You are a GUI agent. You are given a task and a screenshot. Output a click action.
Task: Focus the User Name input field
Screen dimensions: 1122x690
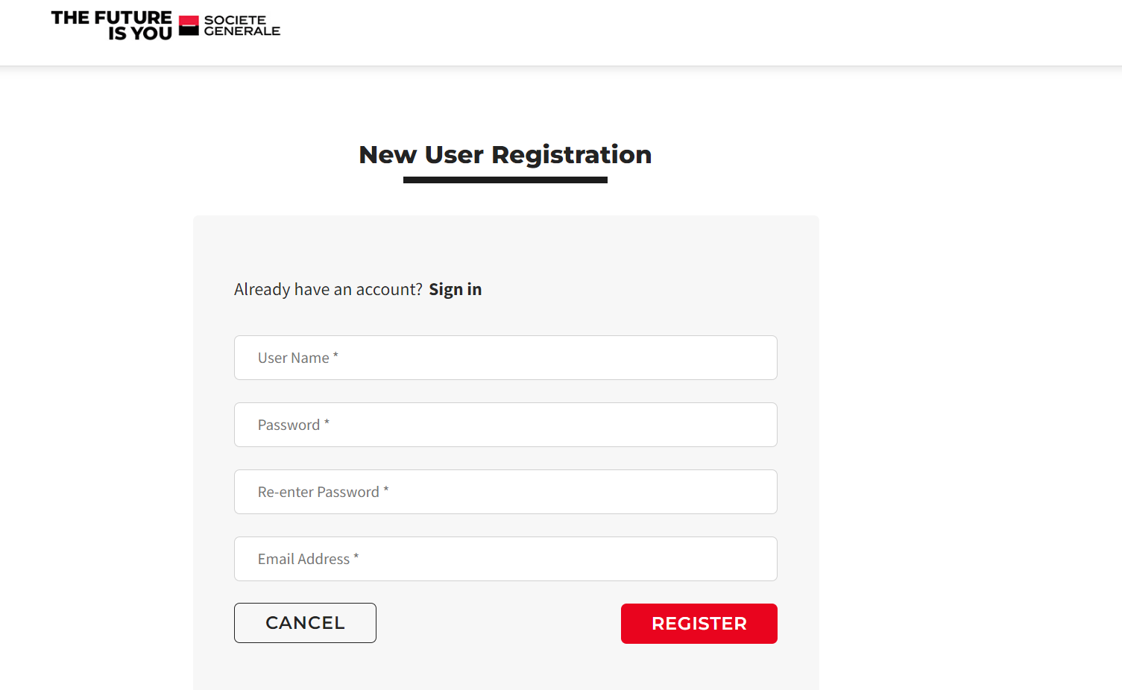pyautogui.click(x=505, y=358)
